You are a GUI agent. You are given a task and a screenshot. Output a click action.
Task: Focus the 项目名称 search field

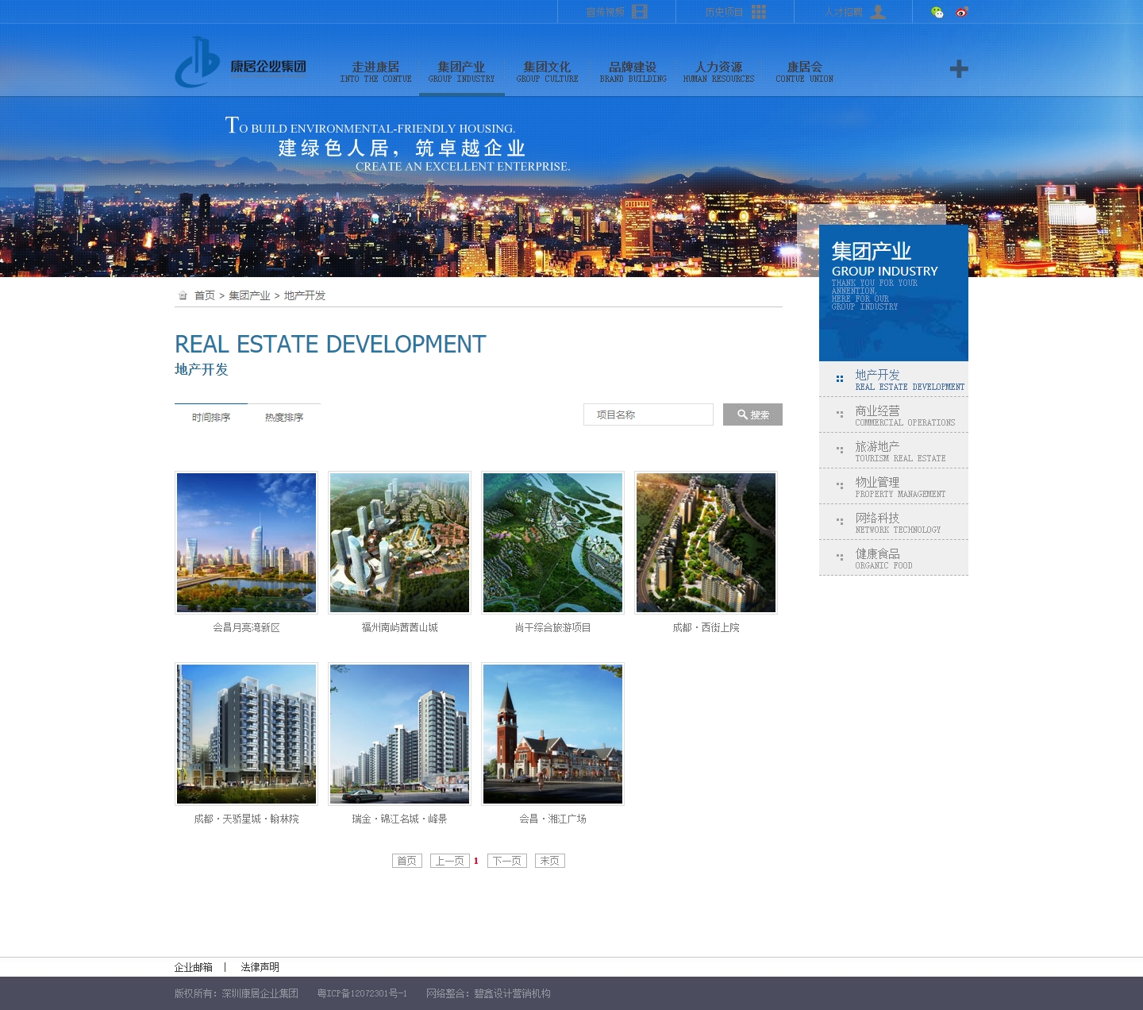coord(648,414)
